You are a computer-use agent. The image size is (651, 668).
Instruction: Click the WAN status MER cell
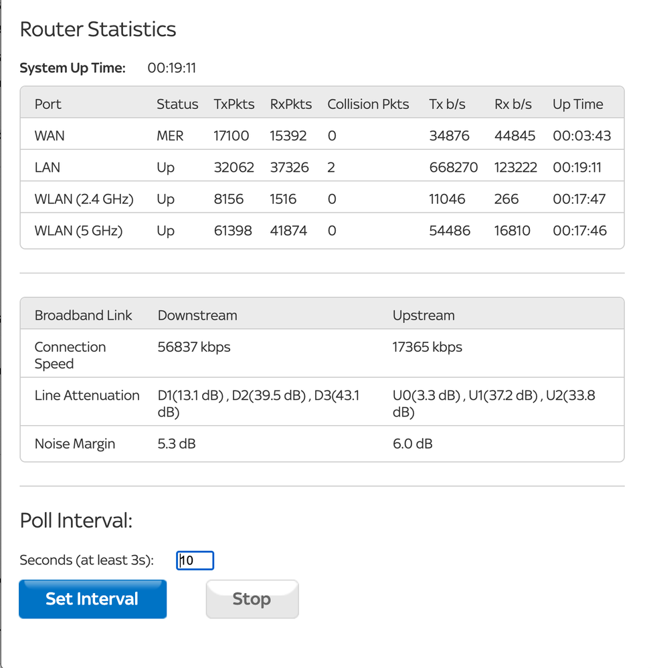(x=170, y=136)
